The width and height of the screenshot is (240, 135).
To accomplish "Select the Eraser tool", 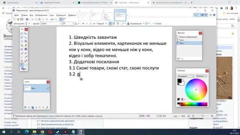I will [x=26, y=53].
